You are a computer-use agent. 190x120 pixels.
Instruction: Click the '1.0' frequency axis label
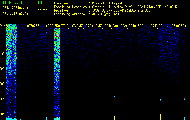coord(2,54)
